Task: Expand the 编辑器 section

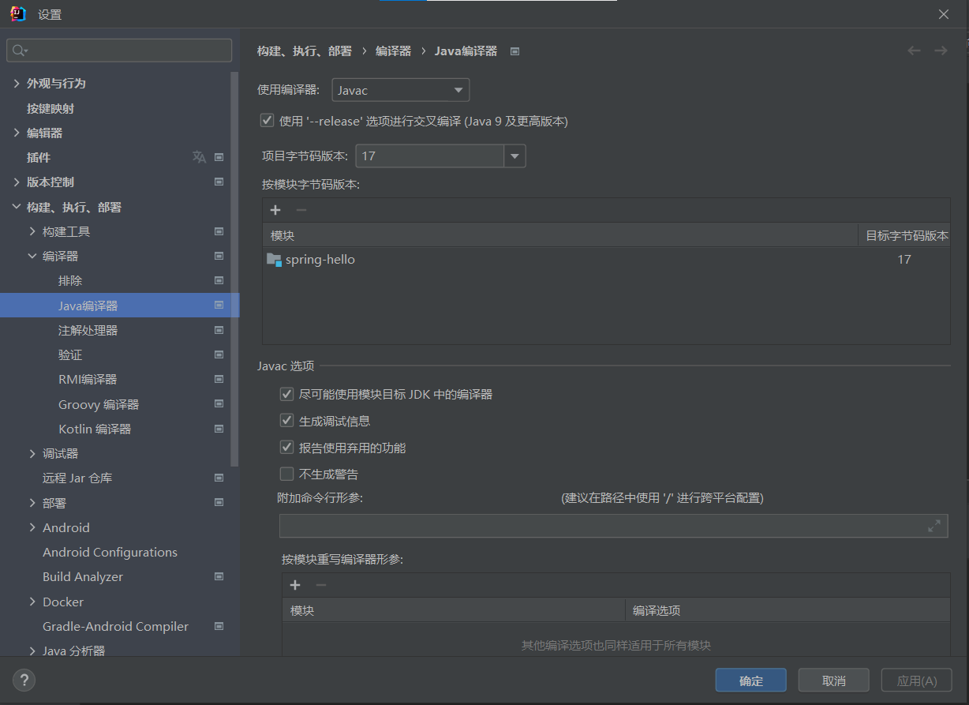Action: tap(17, 133)
